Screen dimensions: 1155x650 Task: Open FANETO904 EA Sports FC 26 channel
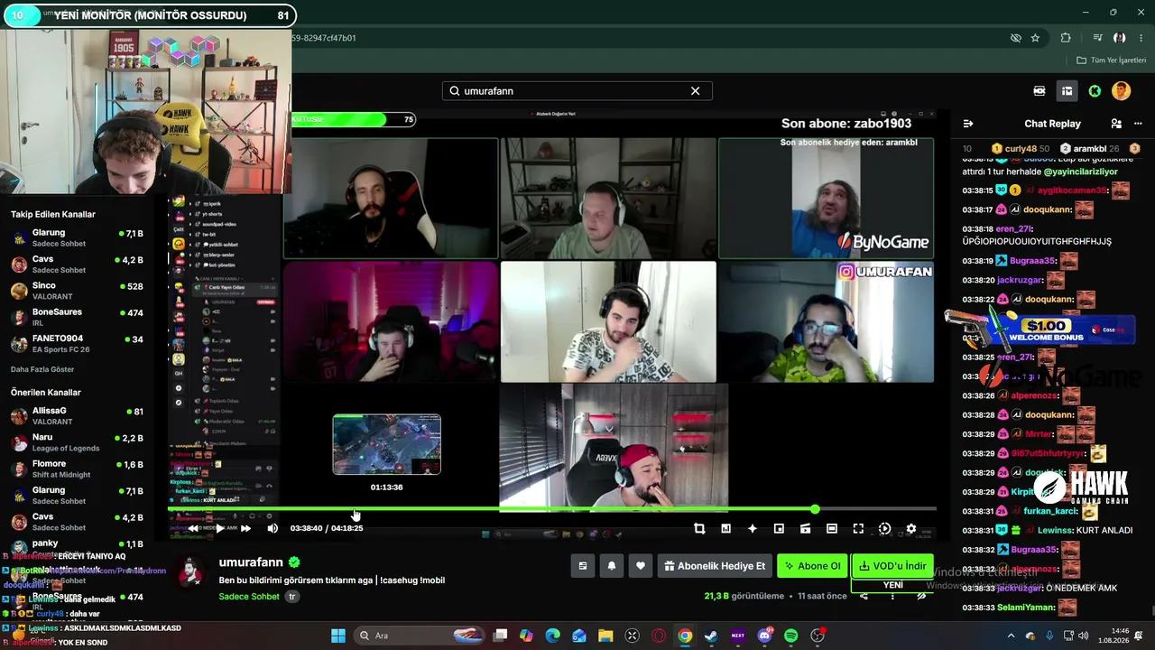click(77, 343)
